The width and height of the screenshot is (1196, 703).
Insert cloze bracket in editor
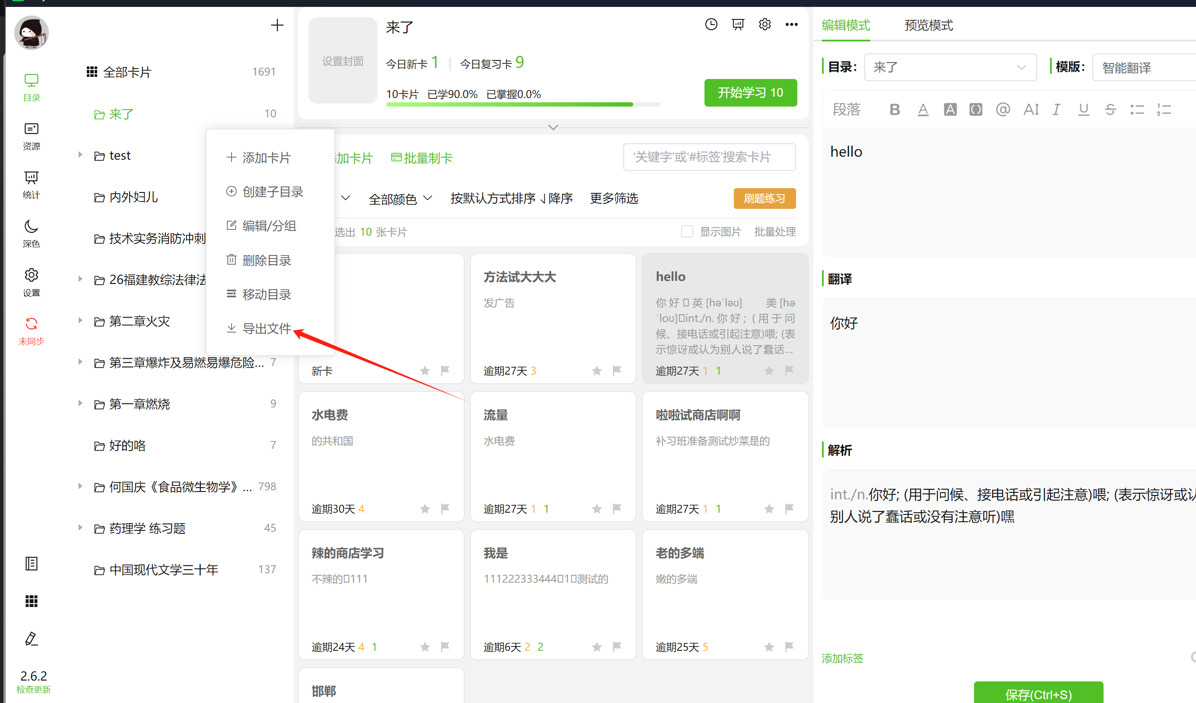(x=976, y=110)
